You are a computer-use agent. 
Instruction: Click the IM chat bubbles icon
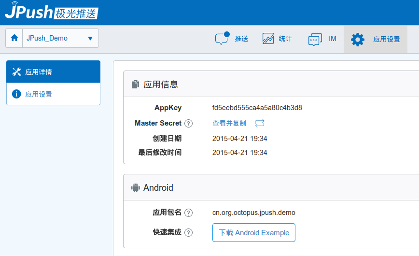click(x=315, y=39)
